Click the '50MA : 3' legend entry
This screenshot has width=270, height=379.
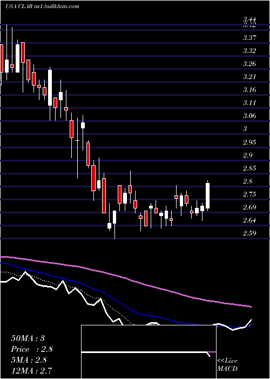28,338
